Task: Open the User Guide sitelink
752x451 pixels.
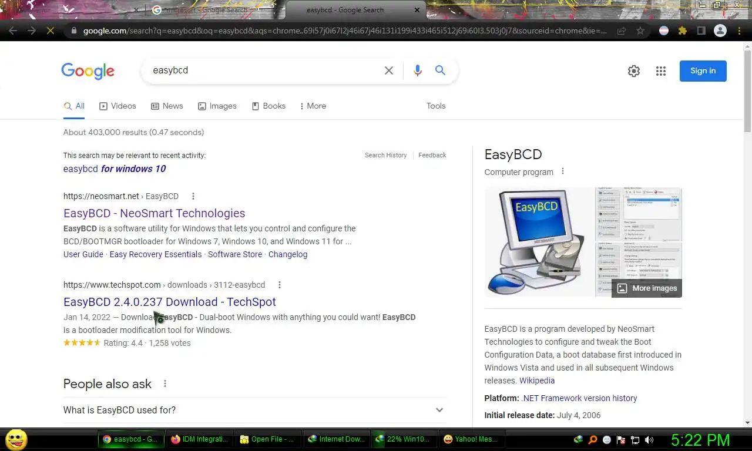Action: click(83, 254)
